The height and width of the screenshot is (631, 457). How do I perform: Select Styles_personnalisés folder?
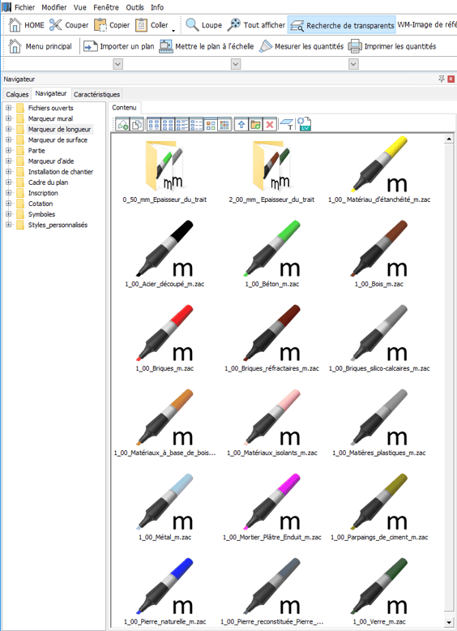click(x=58, y=225)
